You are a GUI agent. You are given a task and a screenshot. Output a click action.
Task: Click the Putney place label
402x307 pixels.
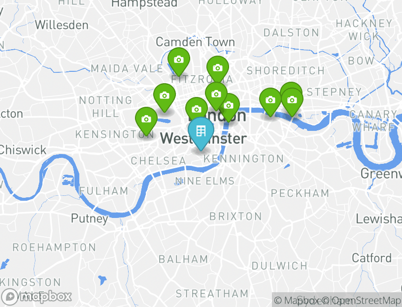point(90,218)
